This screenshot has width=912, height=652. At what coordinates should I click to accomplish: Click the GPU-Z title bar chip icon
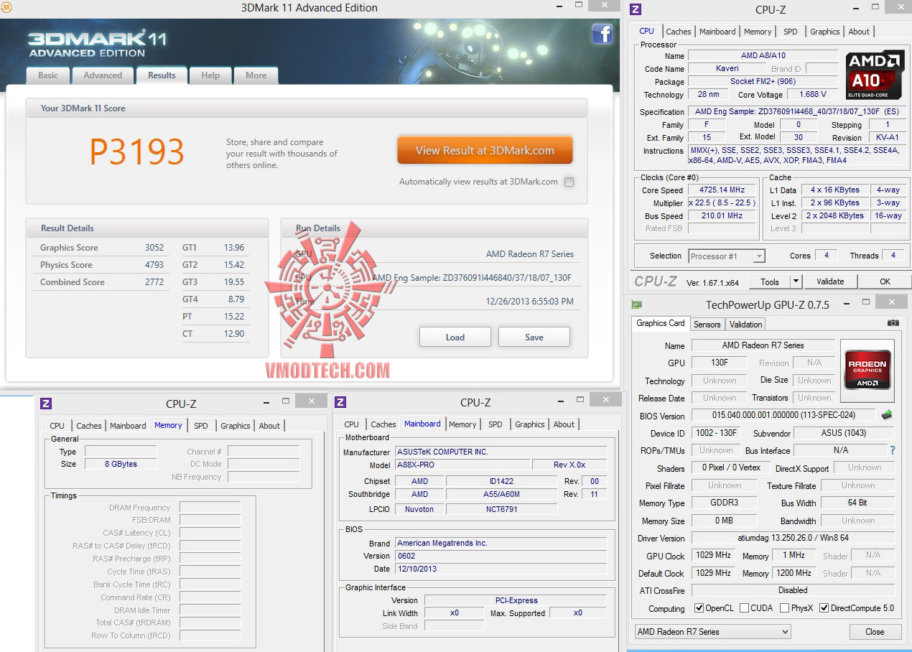pyautogui.click(x=636, y=304)
